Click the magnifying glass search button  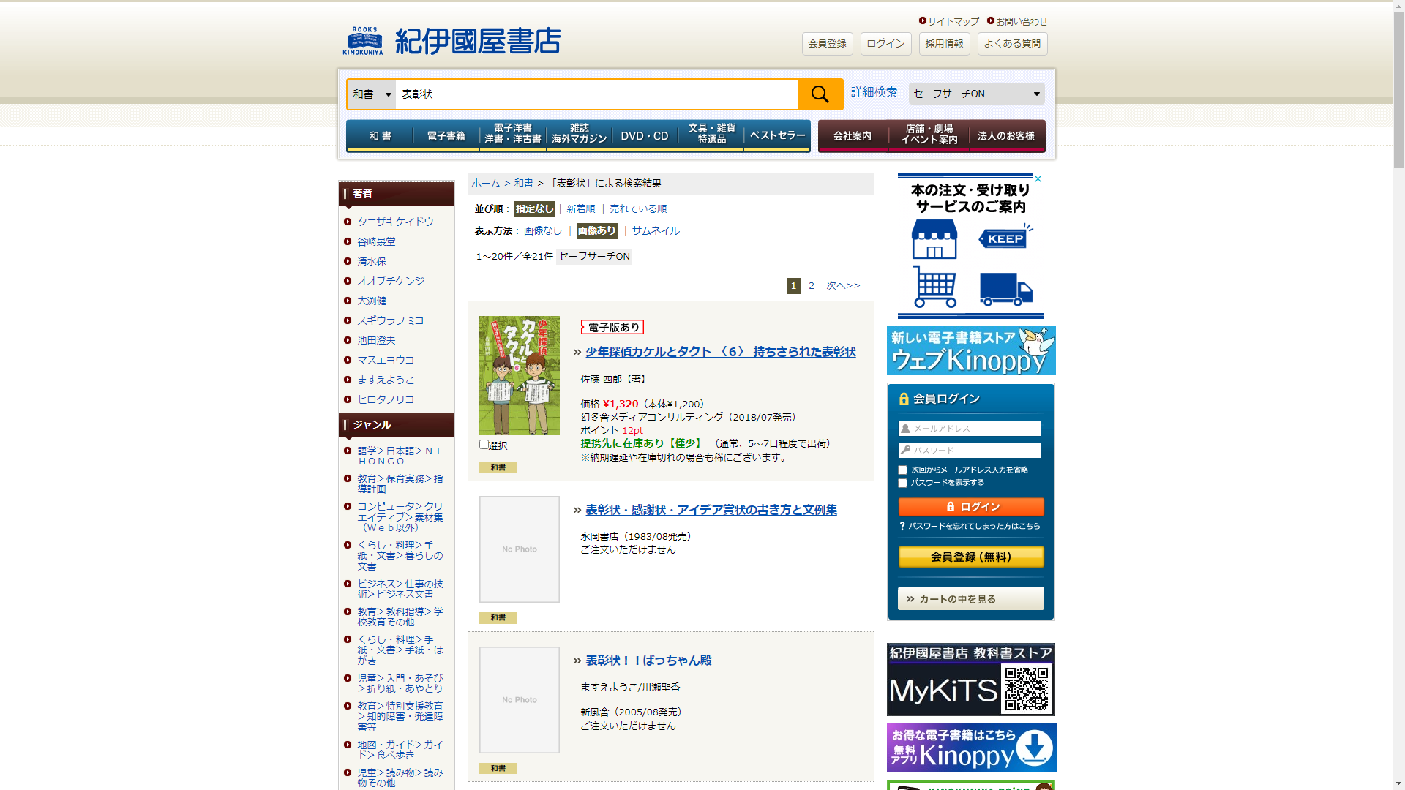click(x=820, y=94)
